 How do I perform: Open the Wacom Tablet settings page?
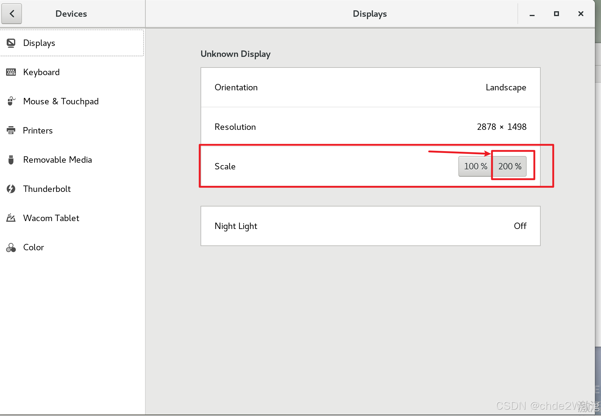coord(51,218)
